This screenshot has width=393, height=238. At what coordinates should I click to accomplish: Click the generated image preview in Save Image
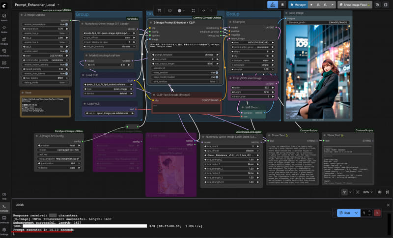click(x=318, y=72)
